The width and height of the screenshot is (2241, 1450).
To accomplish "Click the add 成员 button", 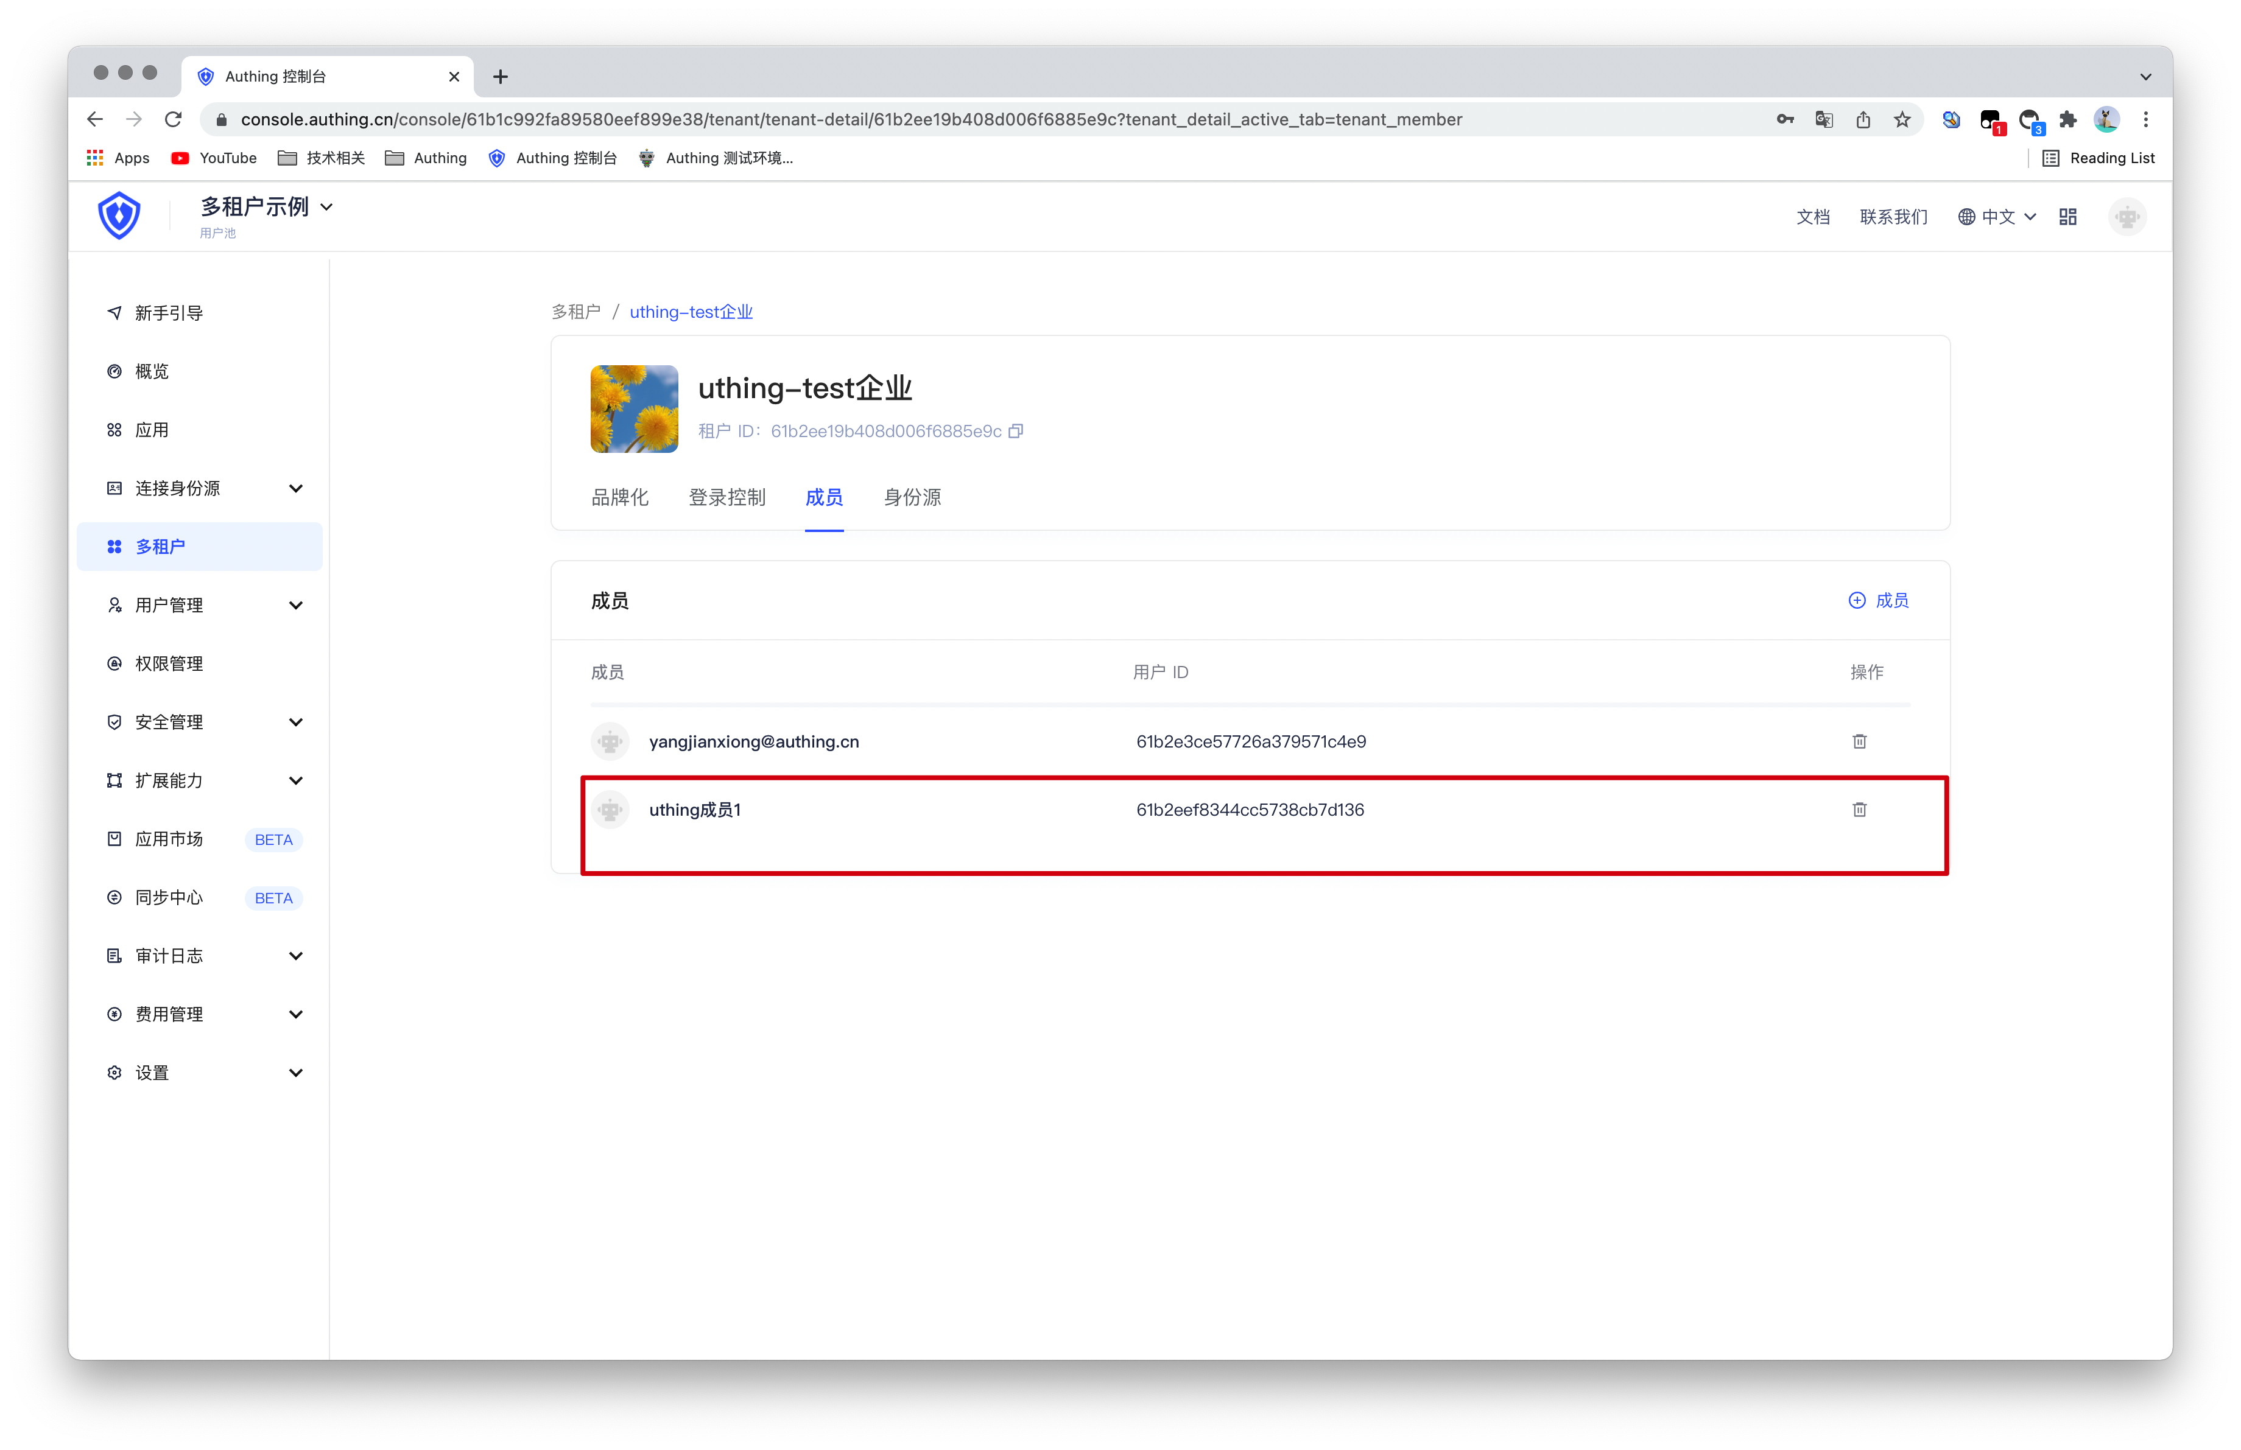I will click(1879, 600).
